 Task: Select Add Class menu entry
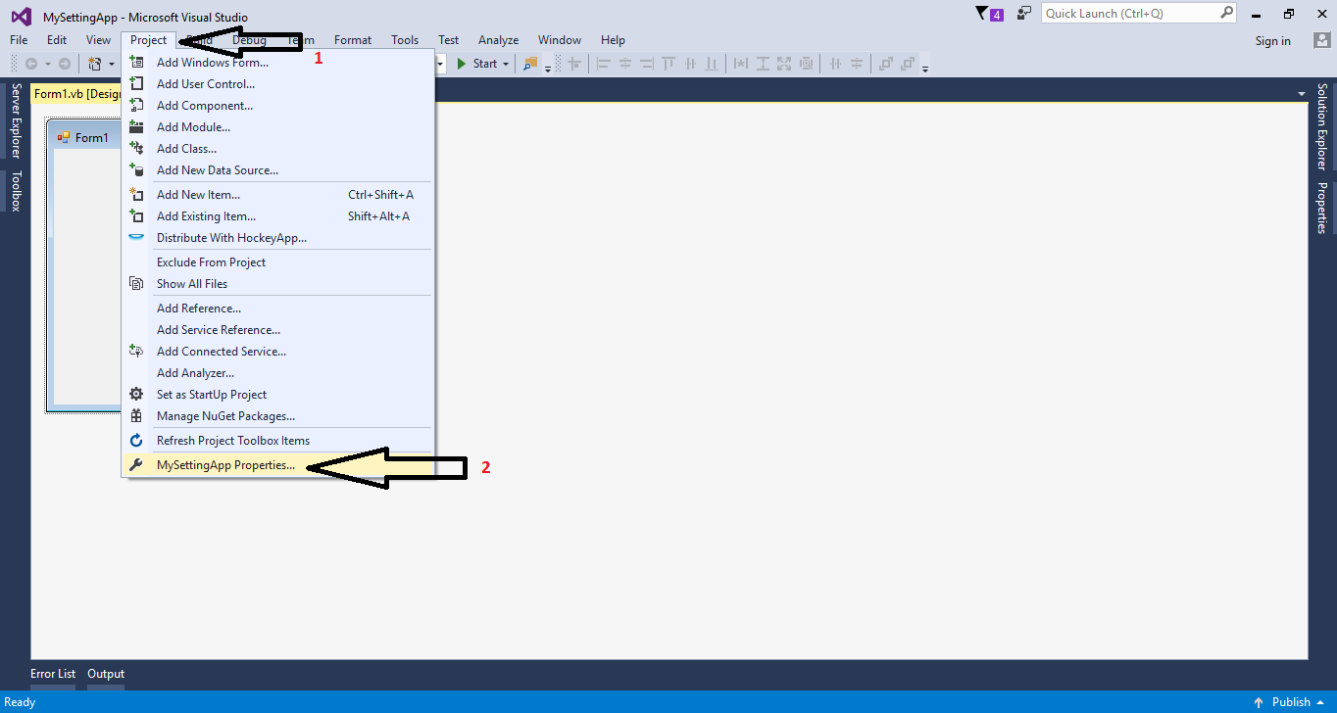pos(276,149)
